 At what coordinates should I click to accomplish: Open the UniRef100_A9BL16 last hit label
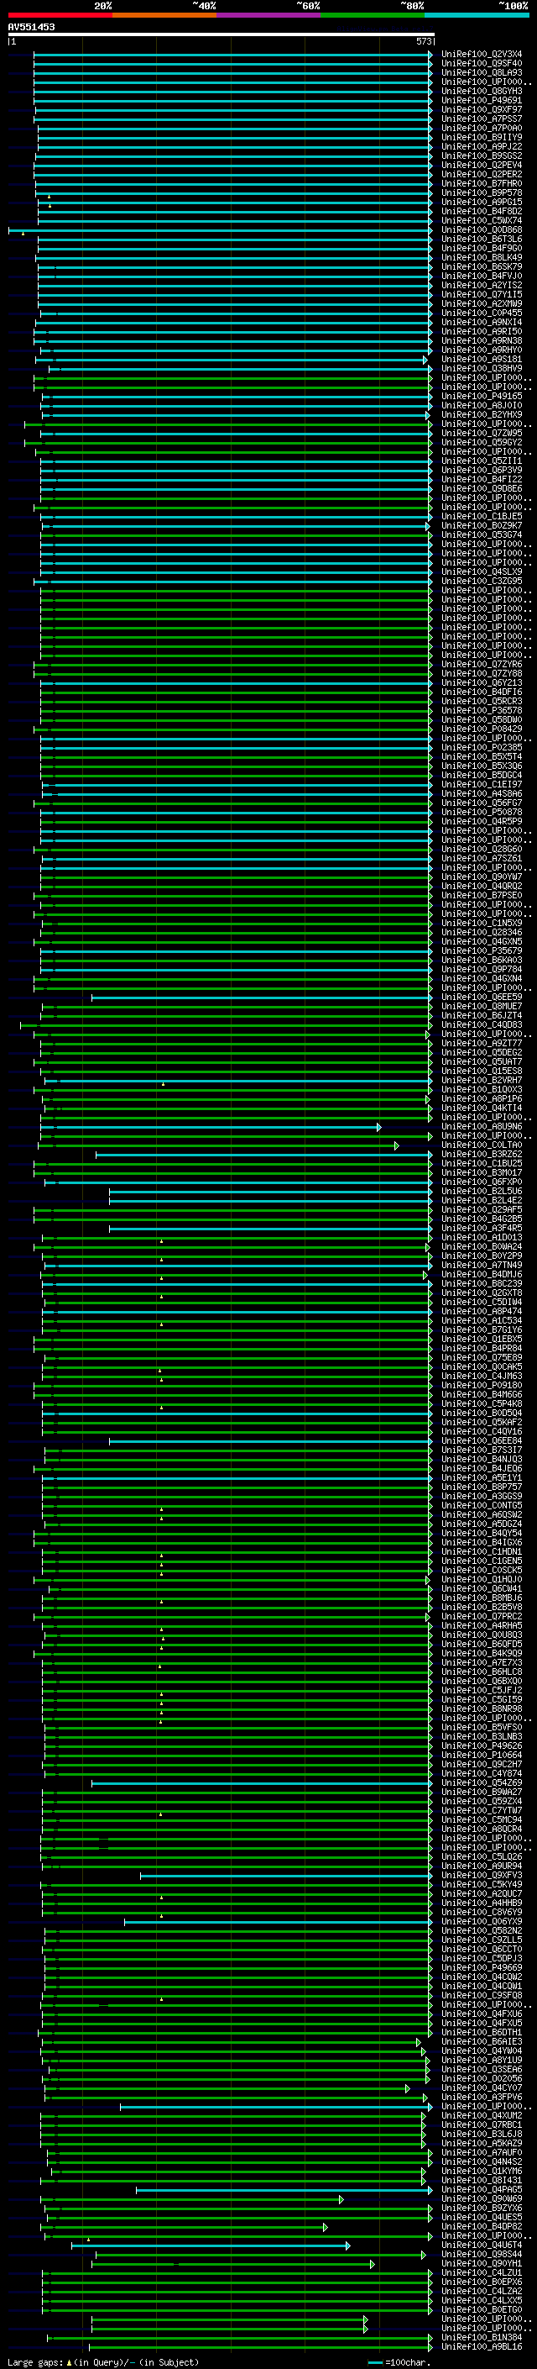481,2346
